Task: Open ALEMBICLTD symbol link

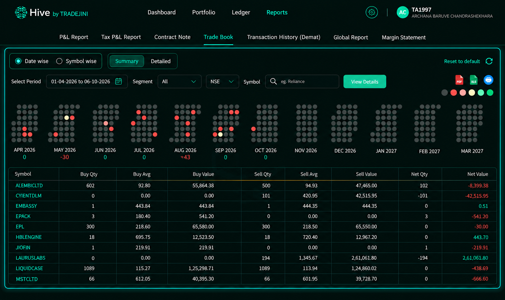Action: point(29,186)
